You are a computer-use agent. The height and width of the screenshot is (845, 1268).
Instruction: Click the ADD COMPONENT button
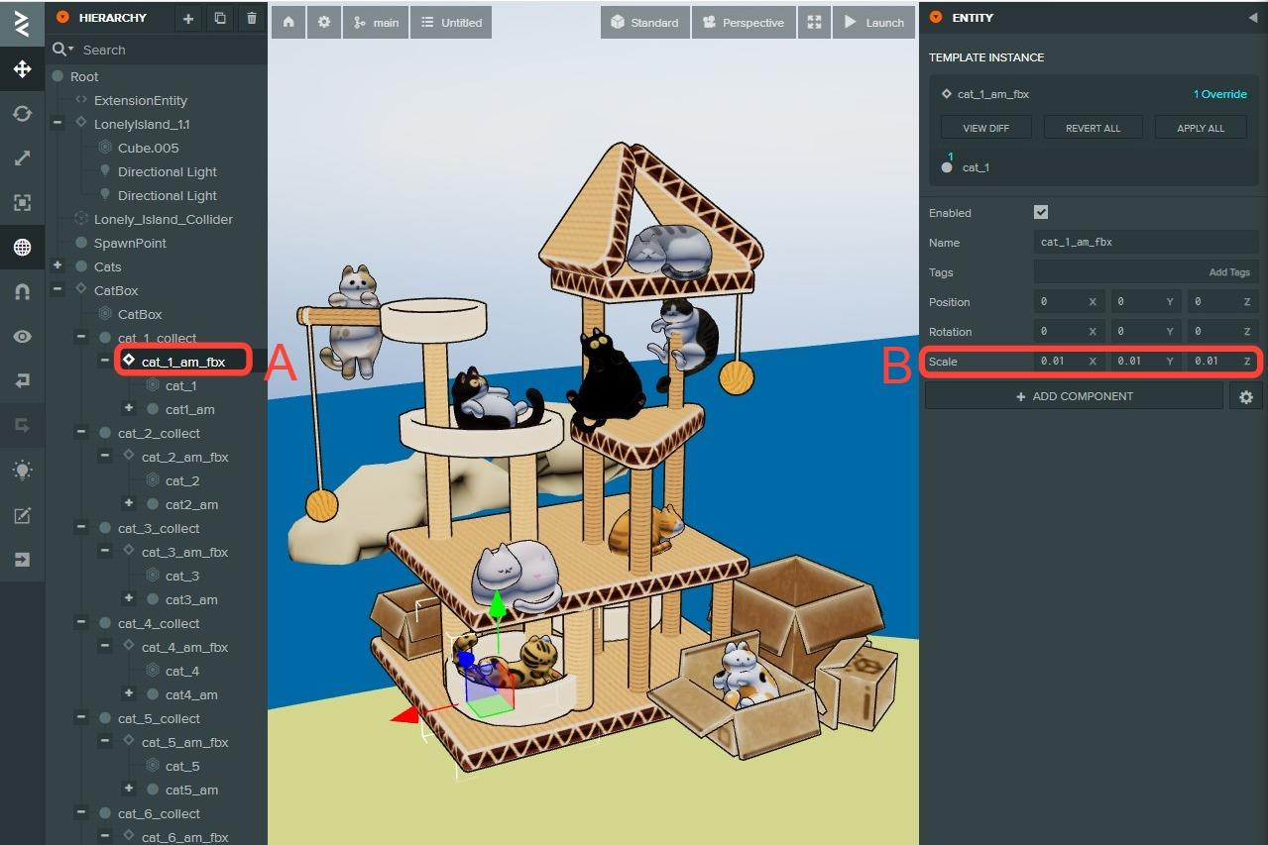coord(1074,396)
